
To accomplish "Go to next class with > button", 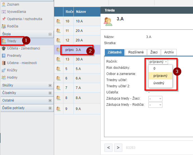I will tap(118, 147).
